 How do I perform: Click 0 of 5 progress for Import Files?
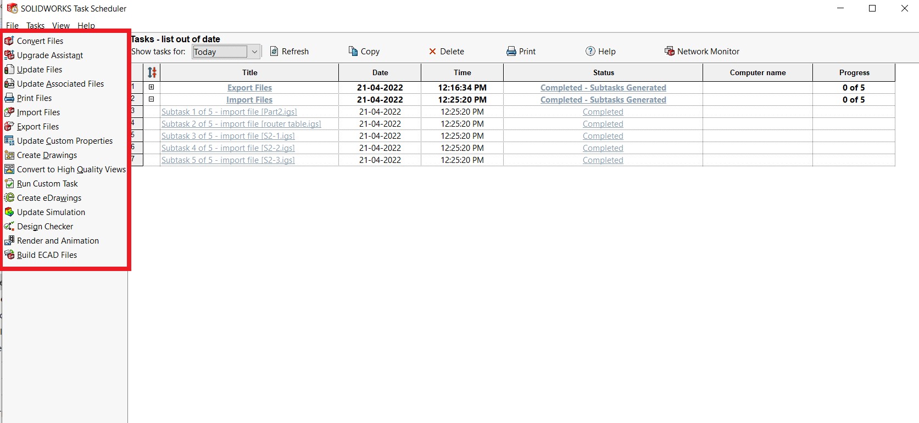[x=854, y=100]
